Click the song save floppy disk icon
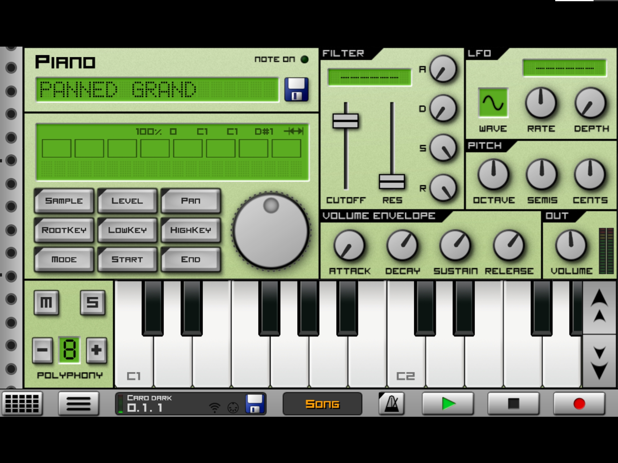 [x=255, y=404]
